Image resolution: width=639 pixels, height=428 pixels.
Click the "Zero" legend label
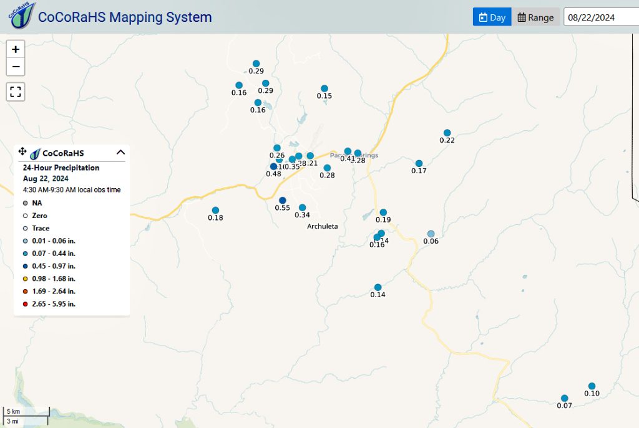tap(39, 216)
